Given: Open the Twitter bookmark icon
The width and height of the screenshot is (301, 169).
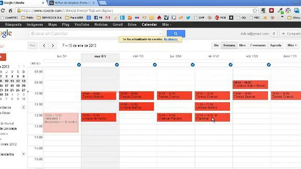Looking at the screenshot, I should (x=188, y=18).
